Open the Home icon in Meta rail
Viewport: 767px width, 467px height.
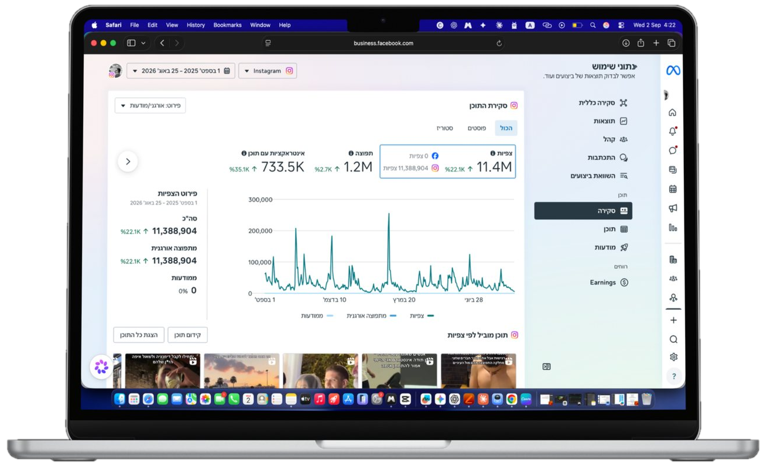(x=673, y=112)
